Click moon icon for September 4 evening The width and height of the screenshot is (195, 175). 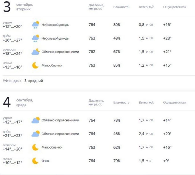[35, 147]
